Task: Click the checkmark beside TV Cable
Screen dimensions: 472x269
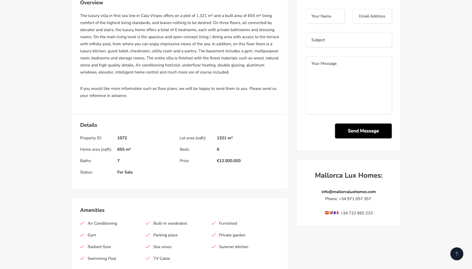Action: 147,258
